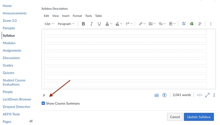Click the Cancel button

coord(175,117)
